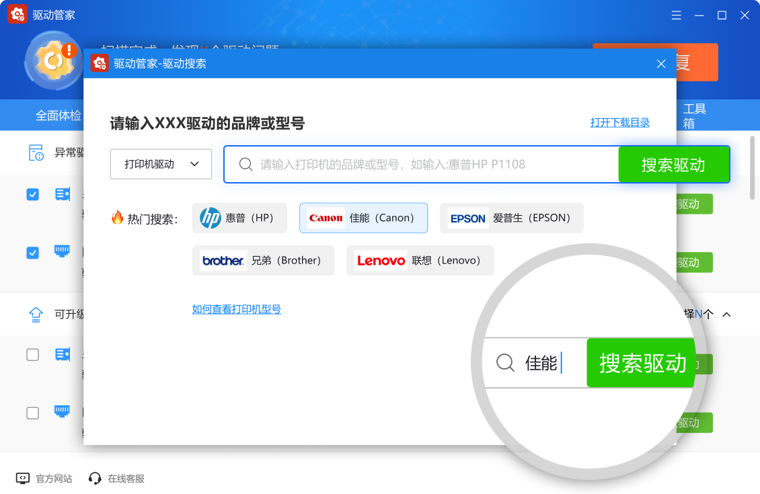The height and width of the screenshot is (494, 760).
Task: Click the EPSON logo icon
Action: click(468, 218)
